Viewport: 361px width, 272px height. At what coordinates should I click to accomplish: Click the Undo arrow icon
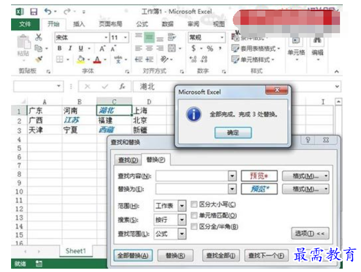pyautogui.click(x=48, y=11)
